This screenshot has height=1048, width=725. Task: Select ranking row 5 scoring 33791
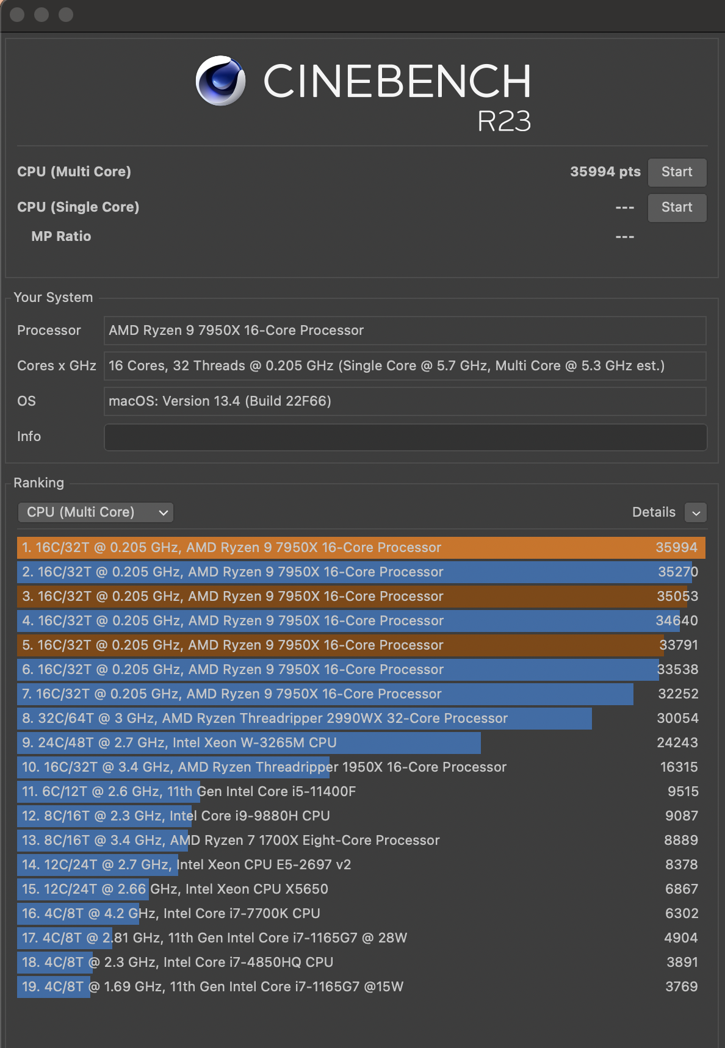coord(361,645)
